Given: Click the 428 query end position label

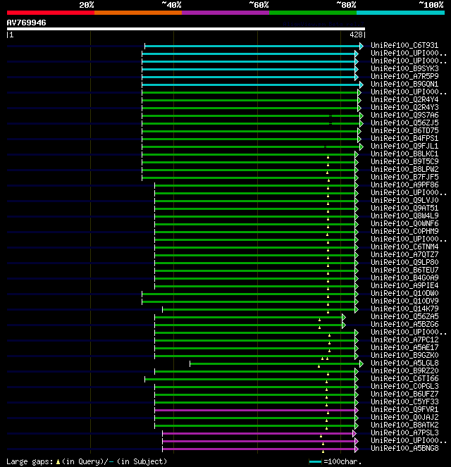Looking at the screenshot, I should [x=356, y=35].
